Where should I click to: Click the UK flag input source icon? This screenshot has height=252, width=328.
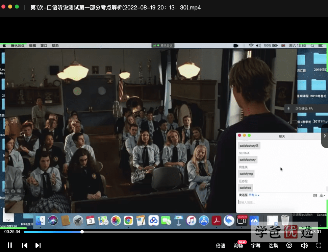click(283, 46)
